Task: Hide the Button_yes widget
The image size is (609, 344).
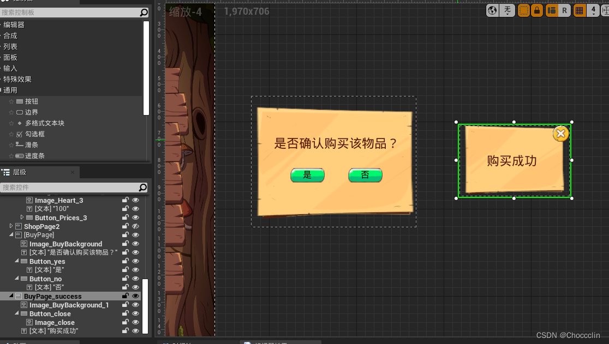Action: pos(135,261)
